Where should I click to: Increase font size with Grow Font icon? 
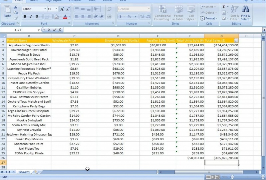click(x=62, y=9)
